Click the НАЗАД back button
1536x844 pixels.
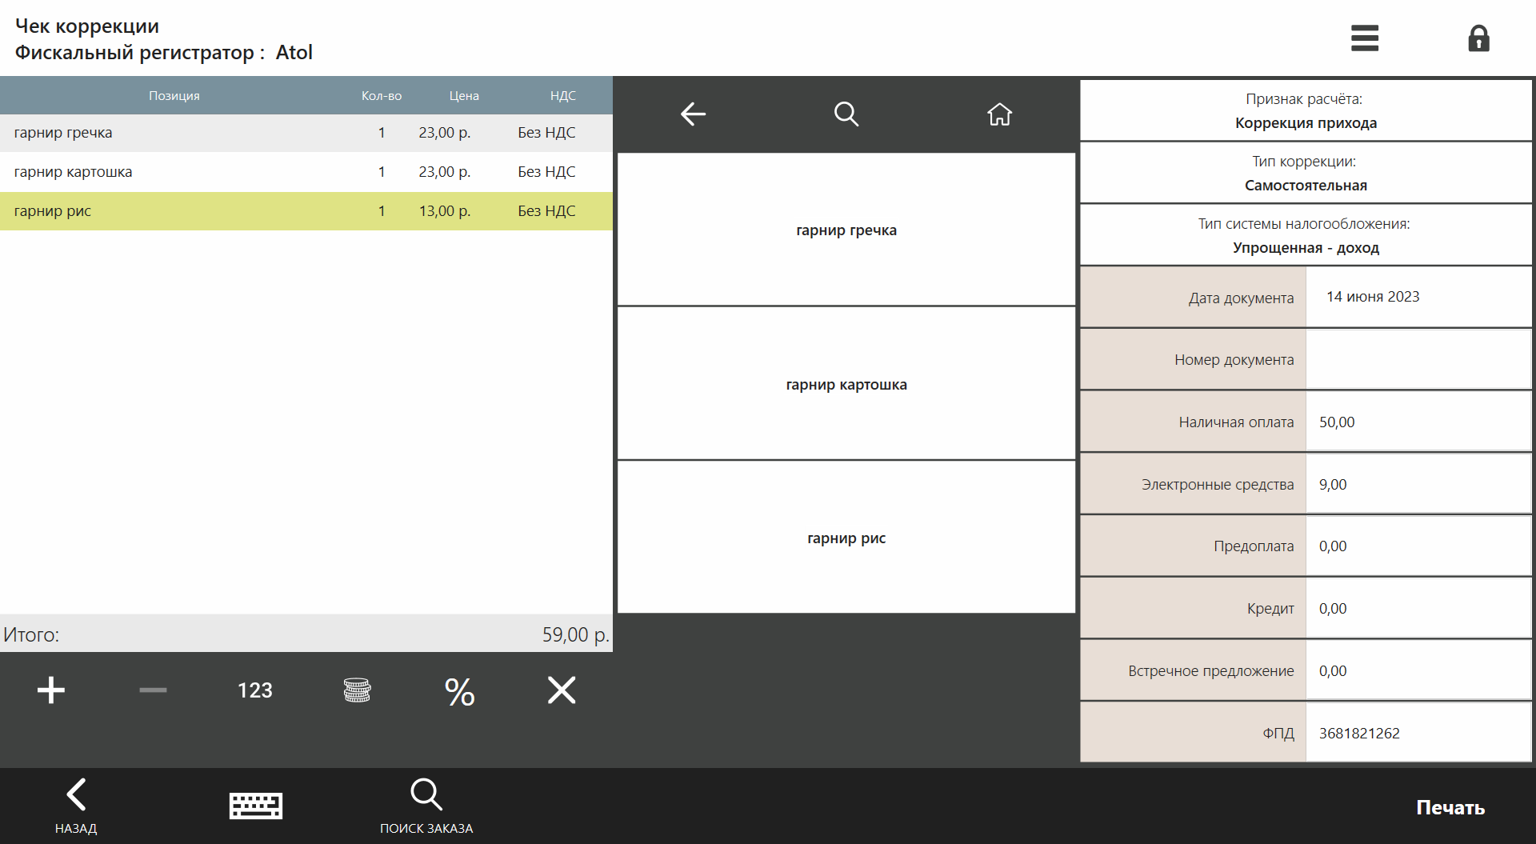pyautogui.click(x=76, y=806)
